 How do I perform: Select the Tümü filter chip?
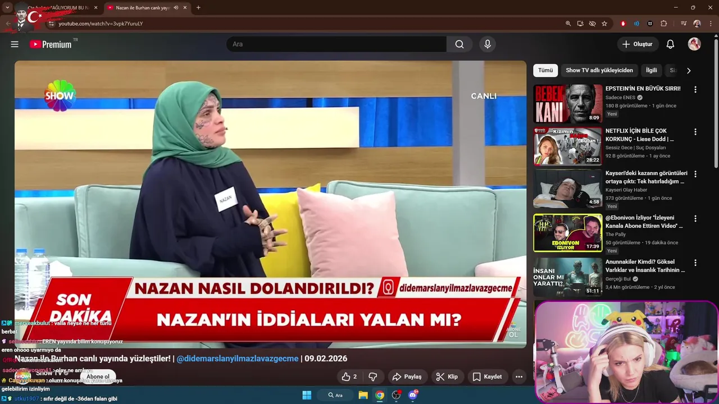pyautogui.click(x=545, y=71)
